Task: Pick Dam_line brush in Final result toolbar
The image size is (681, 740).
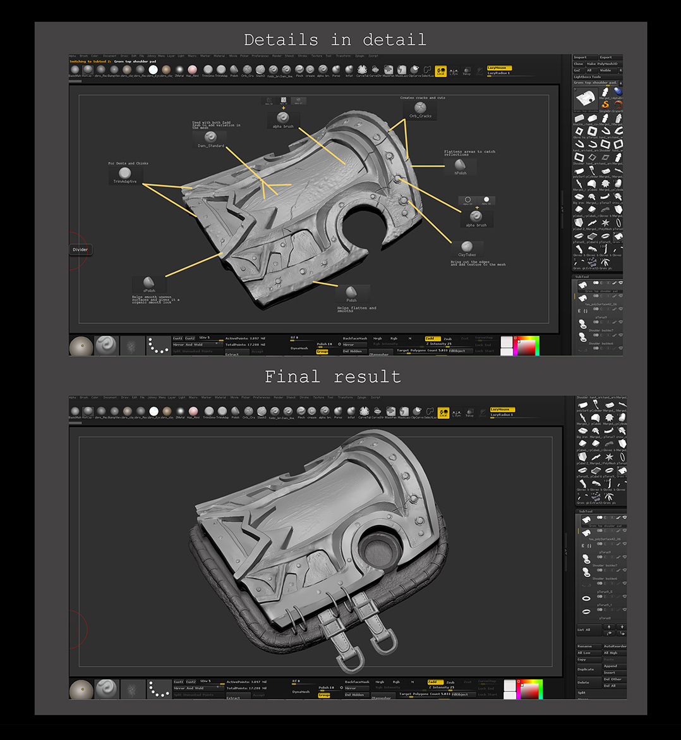Action: pos(288,412)
